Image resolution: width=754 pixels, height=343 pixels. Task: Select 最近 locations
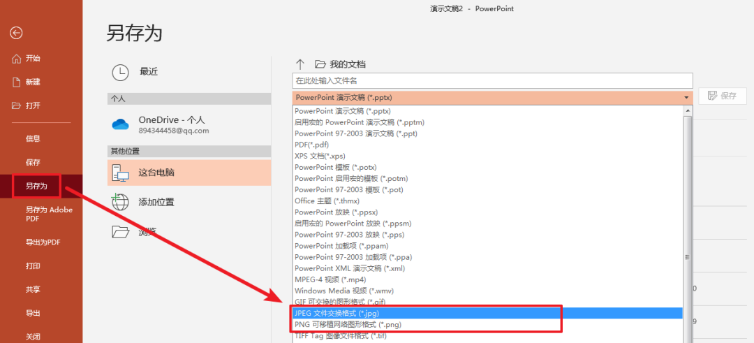point(189,72)
